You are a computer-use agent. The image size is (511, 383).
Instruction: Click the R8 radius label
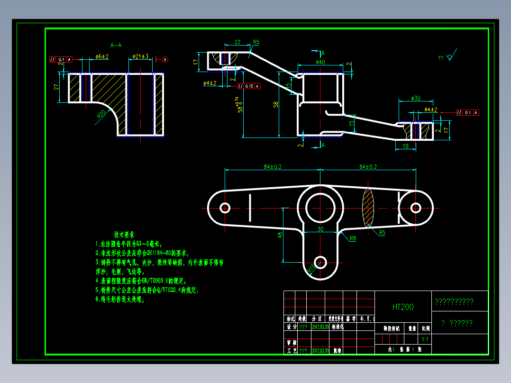coord(353,238)
